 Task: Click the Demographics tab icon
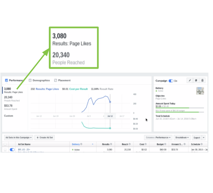pos(30,80)
